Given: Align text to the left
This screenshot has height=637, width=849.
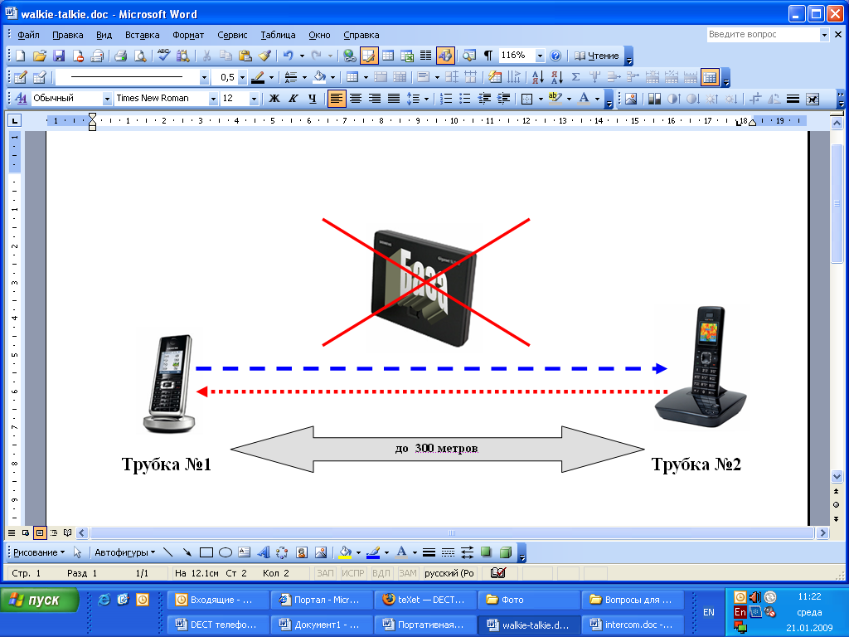Looking at the screenshot, I should point(337,98).
